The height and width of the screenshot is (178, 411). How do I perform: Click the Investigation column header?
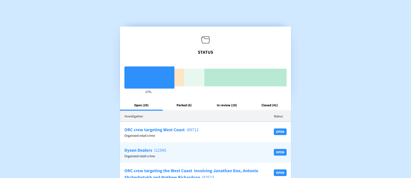point(134,116)
